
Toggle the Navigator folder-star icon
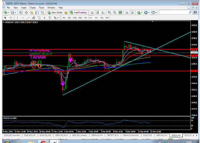pyautogui.click(x=31, y=12)
